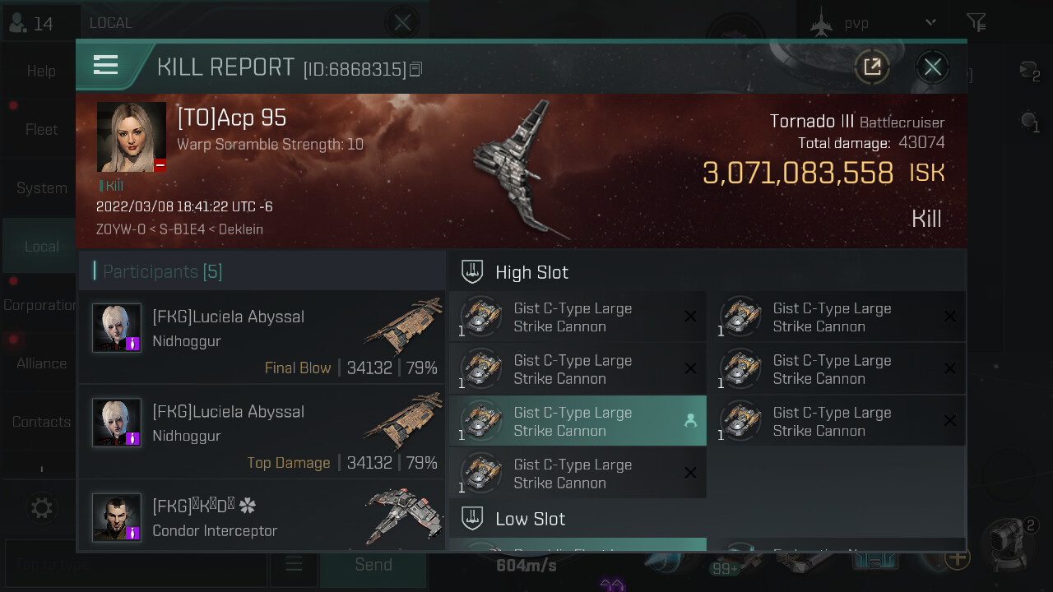Open Luciela Abyssal Final Blow entry
The height and width of the screenshot is (592, 1053).
click(x=262, y=337)
